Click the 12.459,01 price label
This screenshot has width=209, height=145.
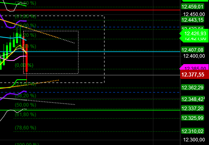193,7
